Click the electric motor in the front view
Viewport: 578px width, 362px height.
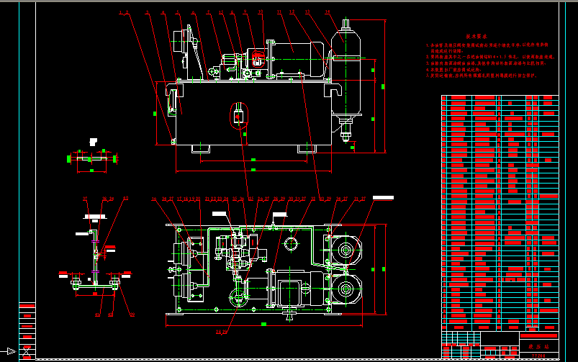[297, 54]
